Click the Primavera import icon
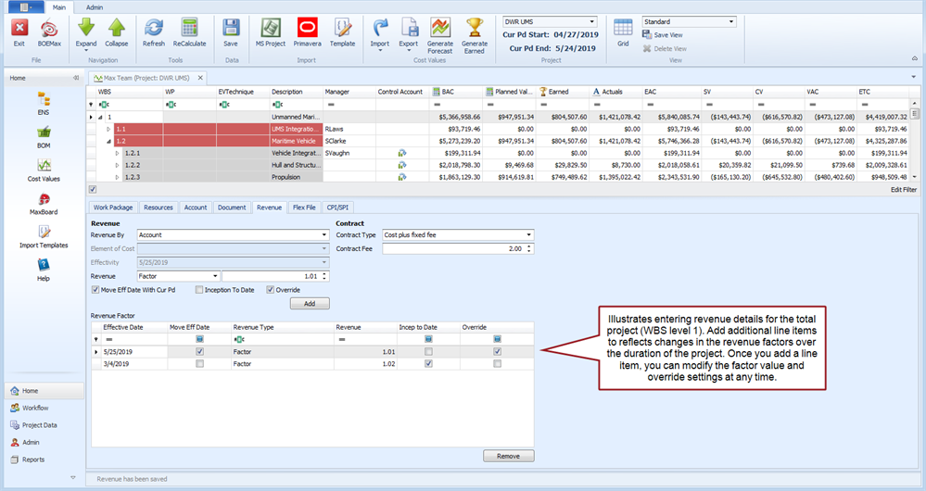 pos(307,29)
